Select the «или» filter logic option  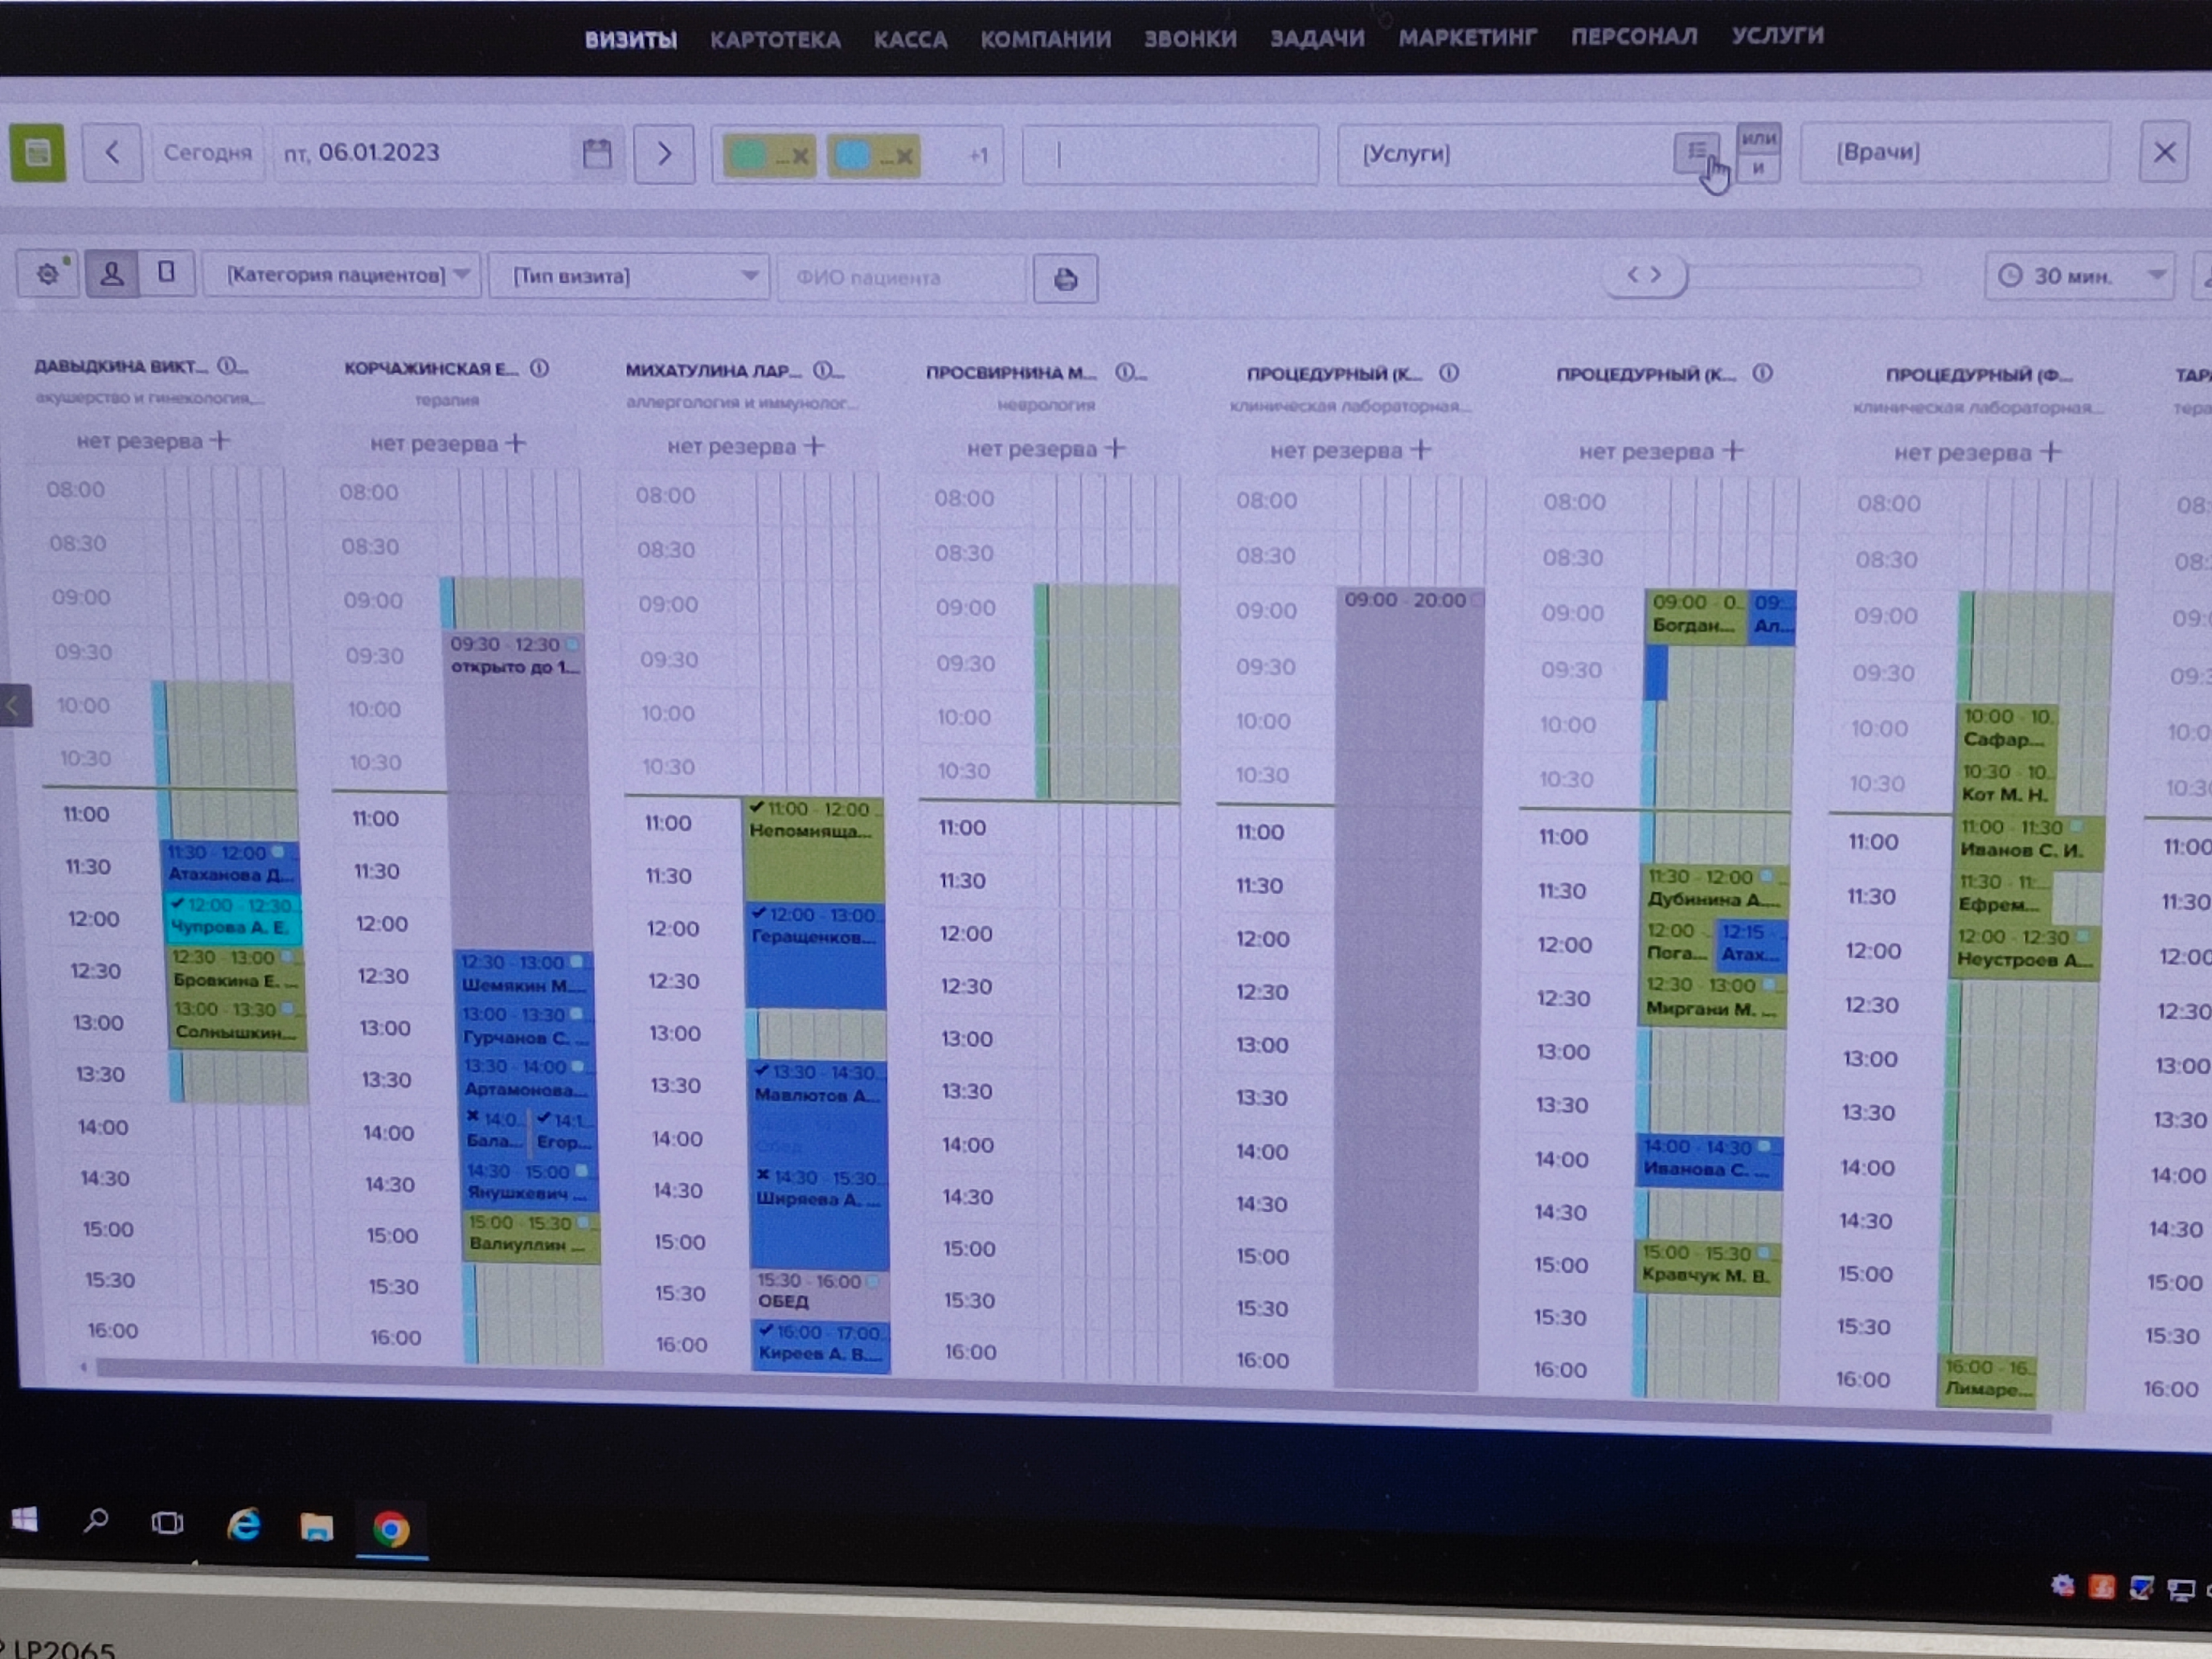pyautogui.click(x=1758, y=138)
